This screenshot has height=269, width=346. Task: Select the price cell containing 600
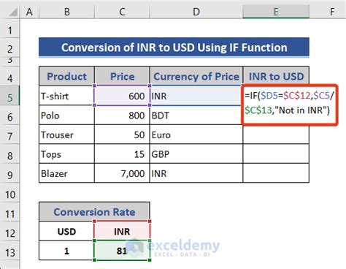point(122,96)
